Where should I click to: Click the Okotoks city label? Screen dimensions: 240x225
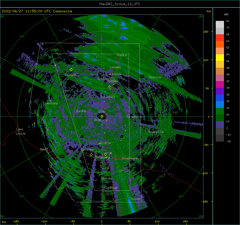(107, 178)
